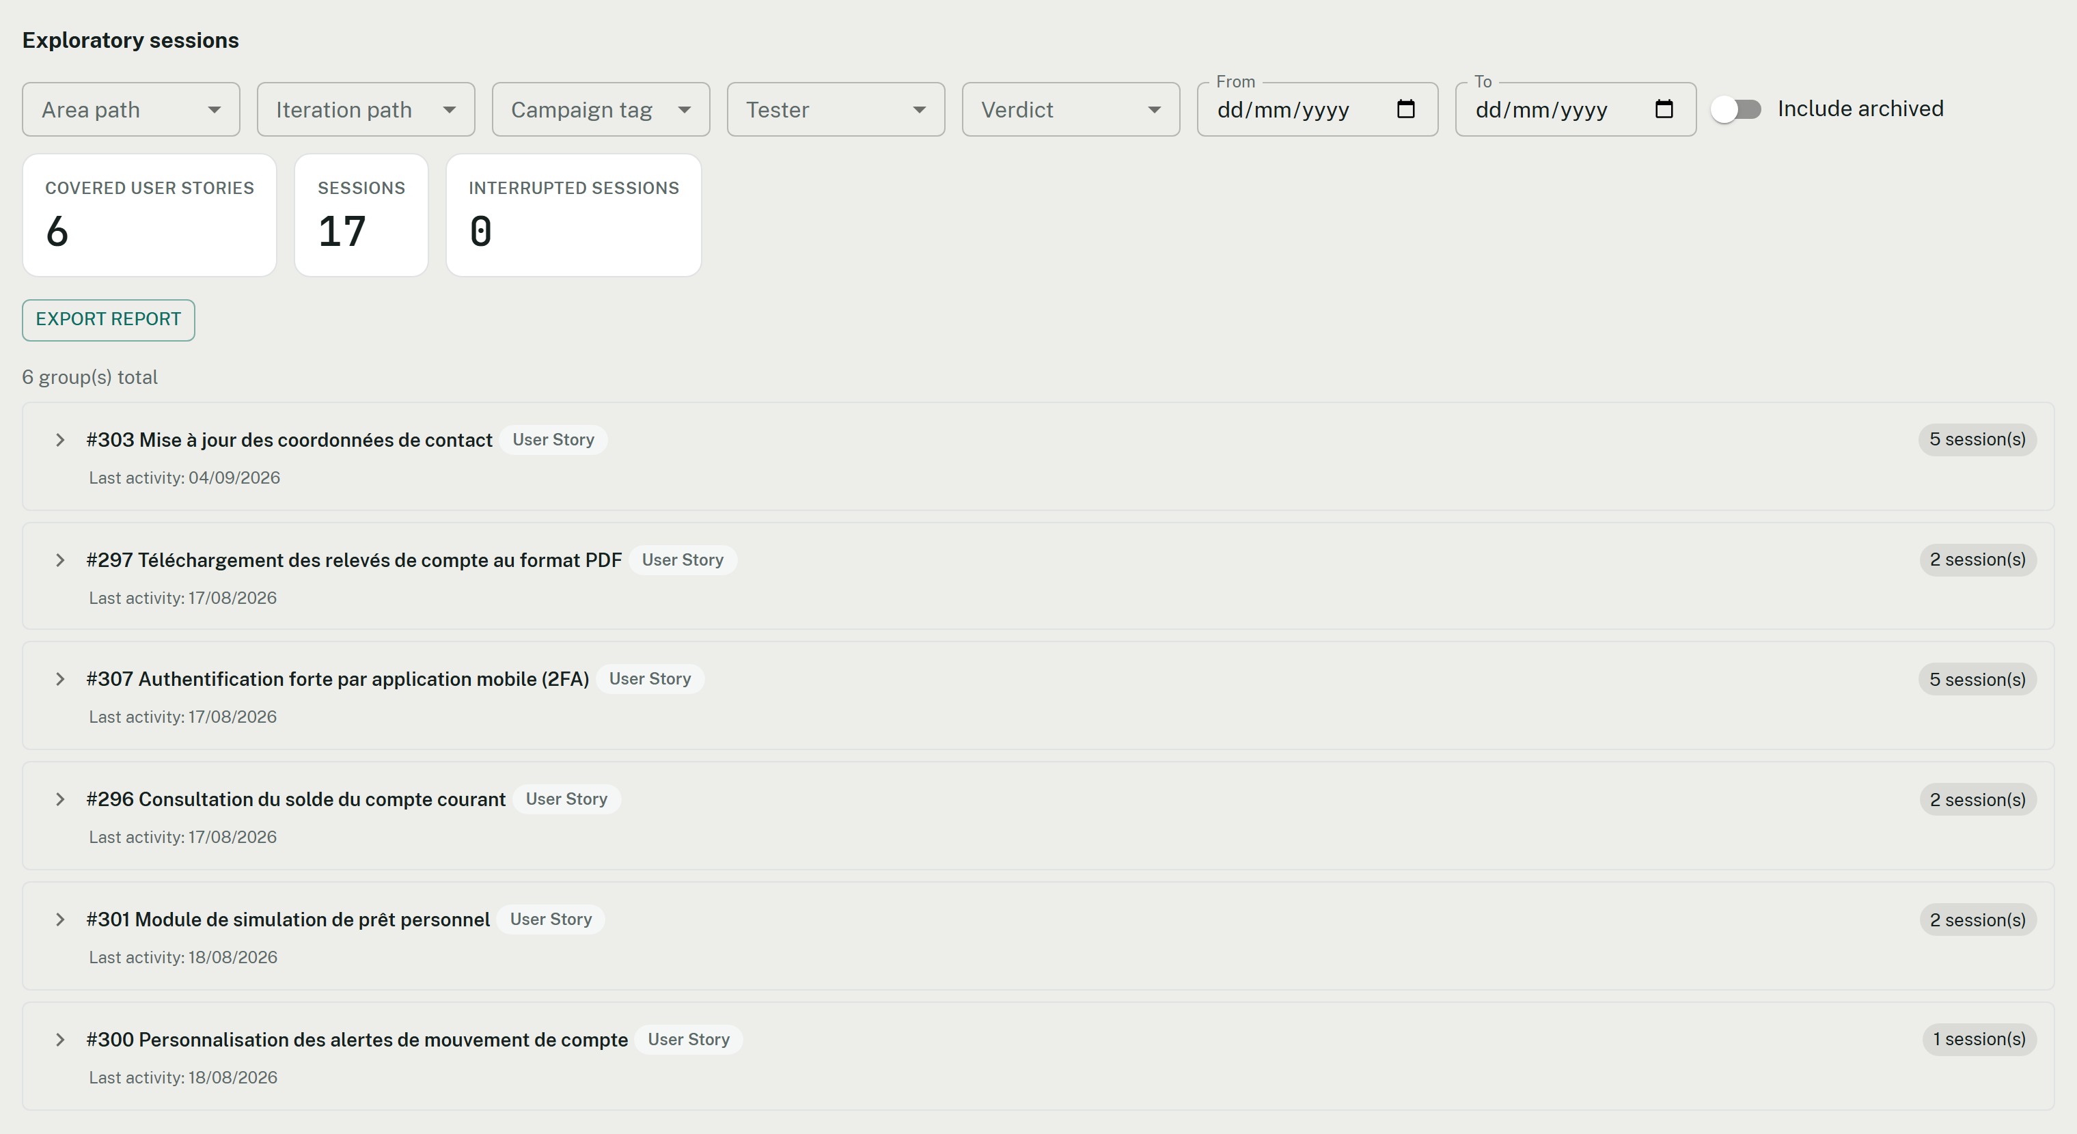The width and height of the screenshot is (2077, 1134).
Task: Click the Interrupted Sessions card
Action: point(573,215)
